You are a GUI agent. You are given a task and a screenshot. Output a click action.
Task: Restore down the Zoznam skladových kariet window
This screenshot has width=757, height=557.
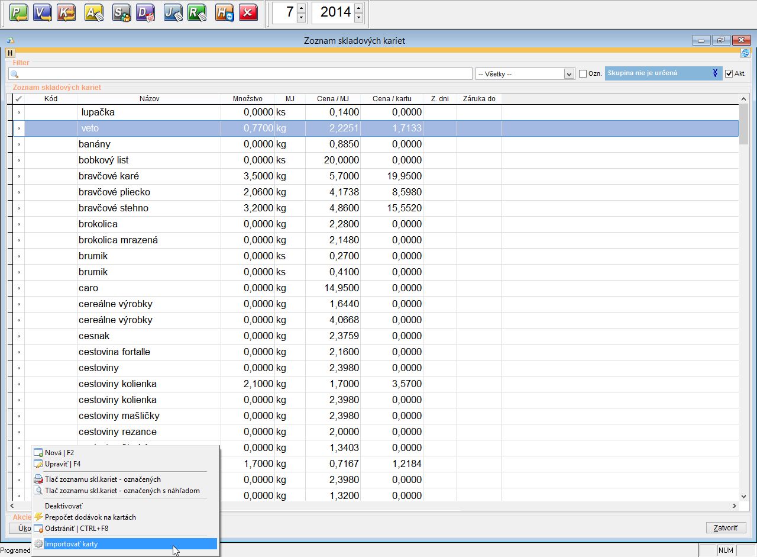(x=721, y=40)
